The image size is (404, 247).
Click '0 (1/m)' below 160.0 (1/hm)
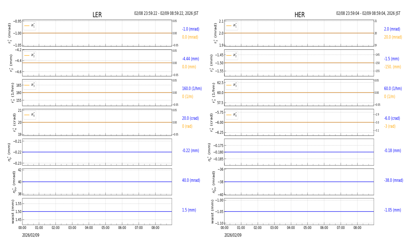pyautogui.click(x=188, y=97)
